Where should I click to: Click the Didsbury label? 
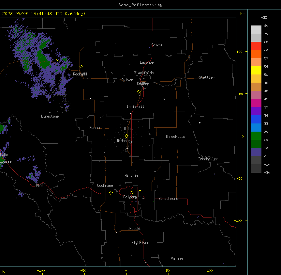[125, 141]
